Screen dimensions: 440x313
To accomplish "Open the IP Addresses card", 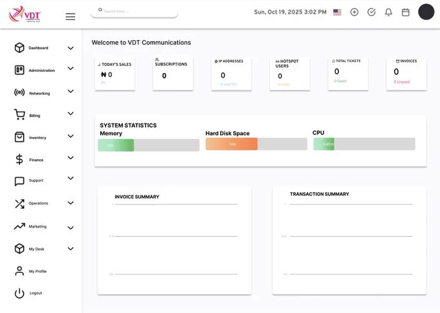I will tap(231, 74).
